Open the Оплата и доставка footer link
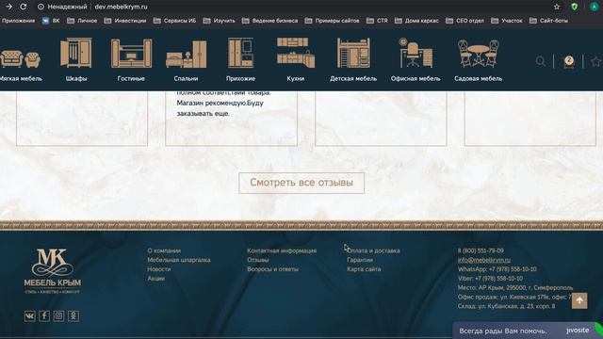 373,250
